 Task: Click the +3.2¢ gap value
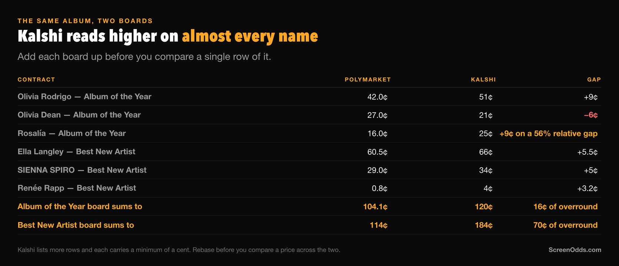point(587,188)
